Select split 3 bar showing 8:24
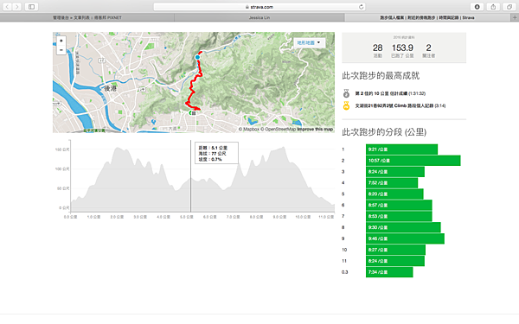This screenshot has width=519, height=324. pyautogui.click(x=395, y=172)
